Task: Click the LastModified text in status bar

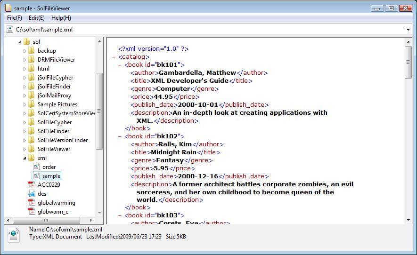Action: tap(123, 236)
